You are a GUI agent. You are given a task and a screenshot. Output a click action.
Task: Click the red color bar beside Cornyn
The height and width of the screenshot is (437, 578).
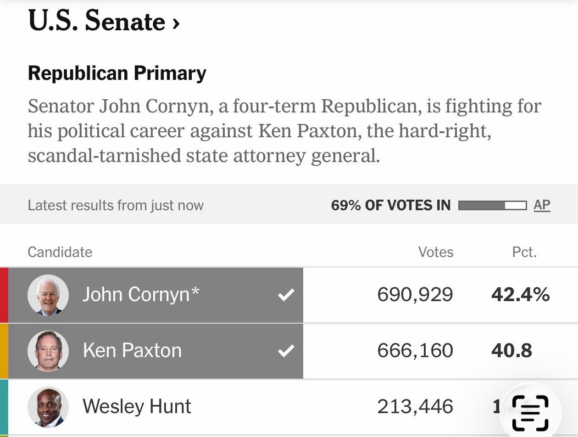[x=4, y=295]
